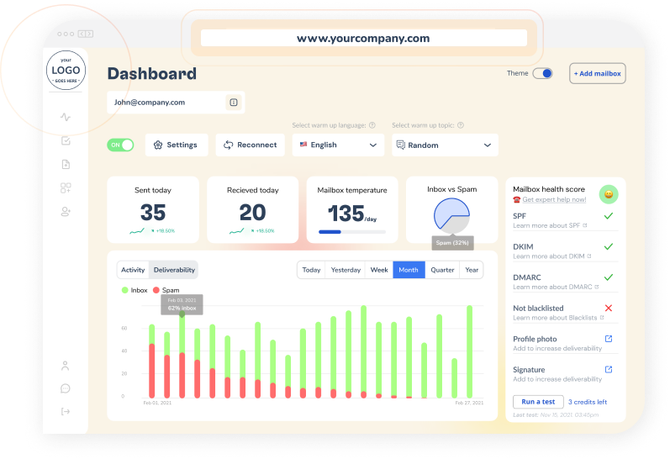Screen dimensions: 670x459
Task: Switch to the Deliverability tab
Action: pyautogui.click(x=174, y=270)
